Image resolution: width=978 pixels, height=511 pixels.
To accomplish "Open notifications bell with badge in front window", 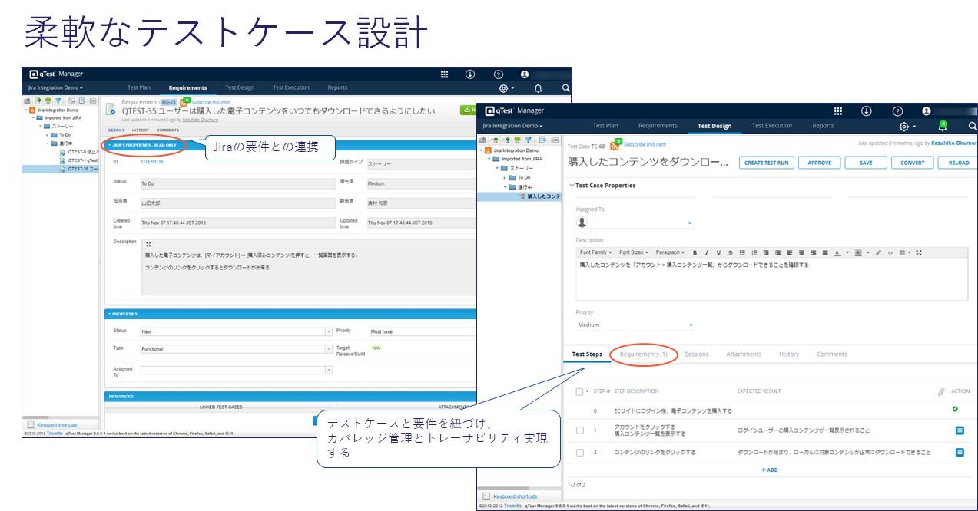I will (942, 127).
